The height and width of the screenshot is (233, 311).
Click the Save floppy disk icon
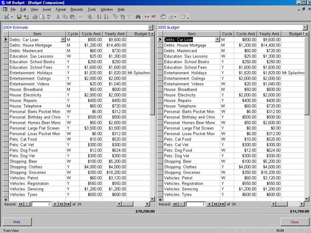click(19, 17)
